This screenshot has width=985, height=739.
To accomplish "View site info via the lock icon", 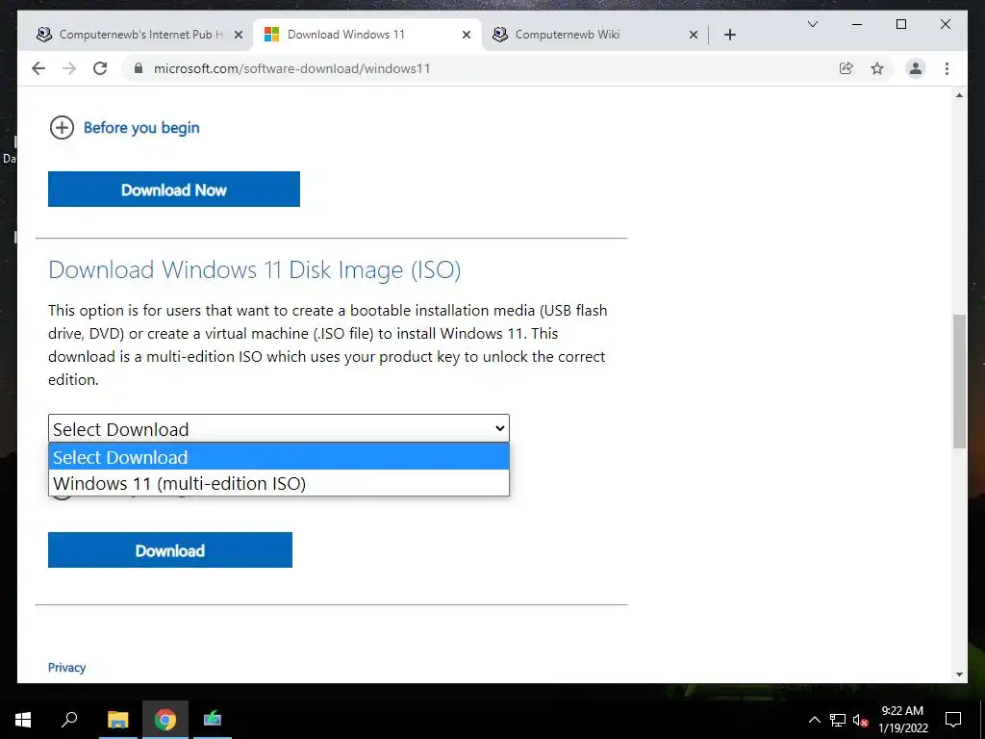I will pos(139,68).
